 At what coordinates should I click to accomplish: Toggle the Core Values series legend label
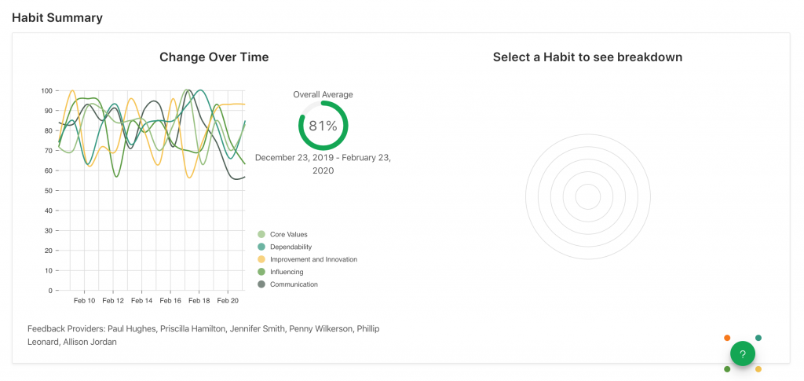coord(288,234)
